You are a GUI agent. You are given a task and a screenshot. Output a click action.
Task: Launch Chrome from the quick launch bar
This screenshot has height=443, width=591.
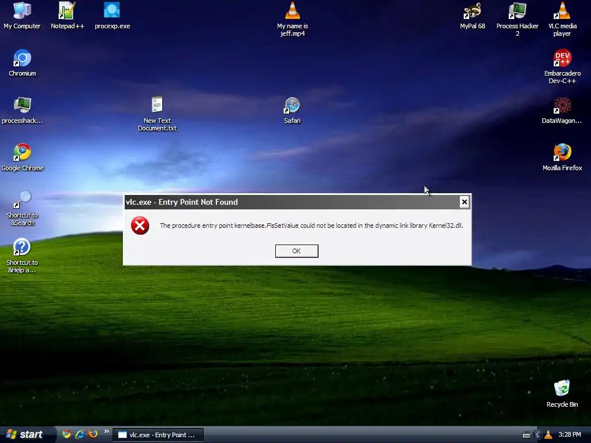click(x=66, y=434)
